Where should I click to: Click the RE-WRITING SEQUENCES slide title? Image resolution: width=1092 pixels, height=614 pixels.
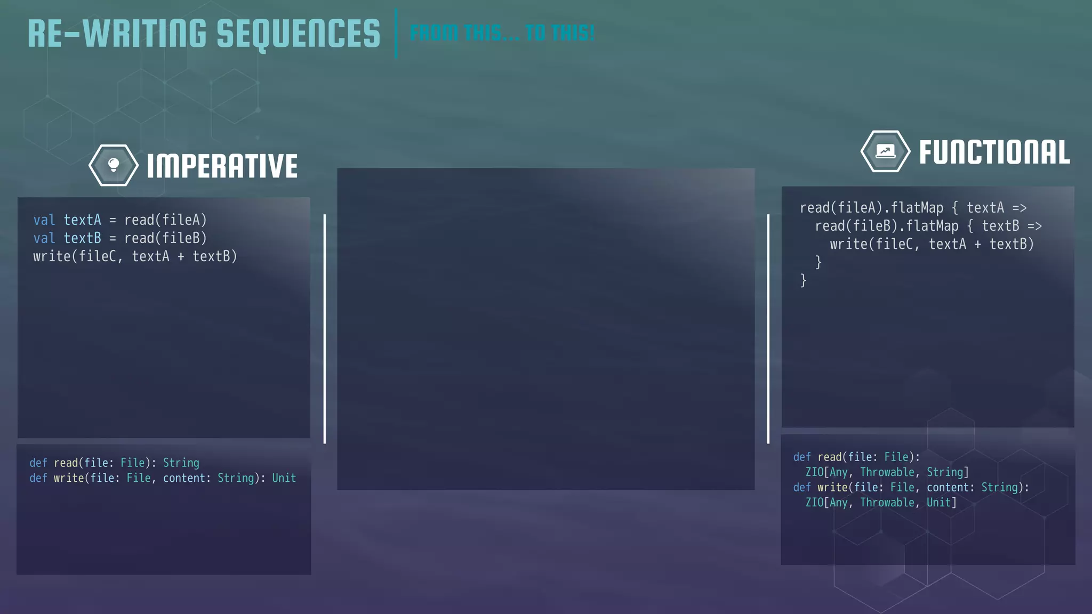(204, 34)
